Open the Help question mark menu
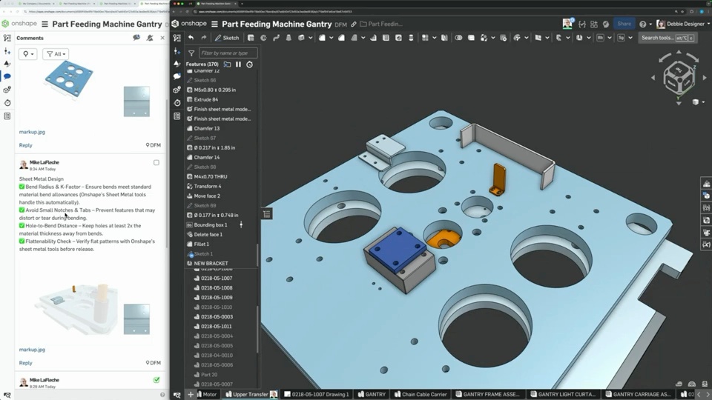 pos(643,24)
